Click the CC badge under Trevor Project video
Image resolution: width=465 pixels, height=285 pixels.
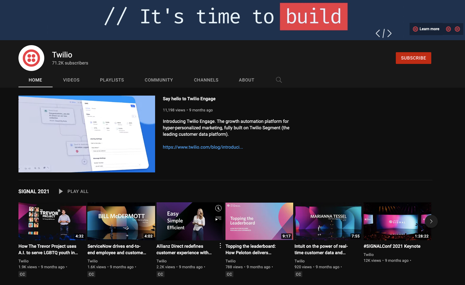pos(22,274)
